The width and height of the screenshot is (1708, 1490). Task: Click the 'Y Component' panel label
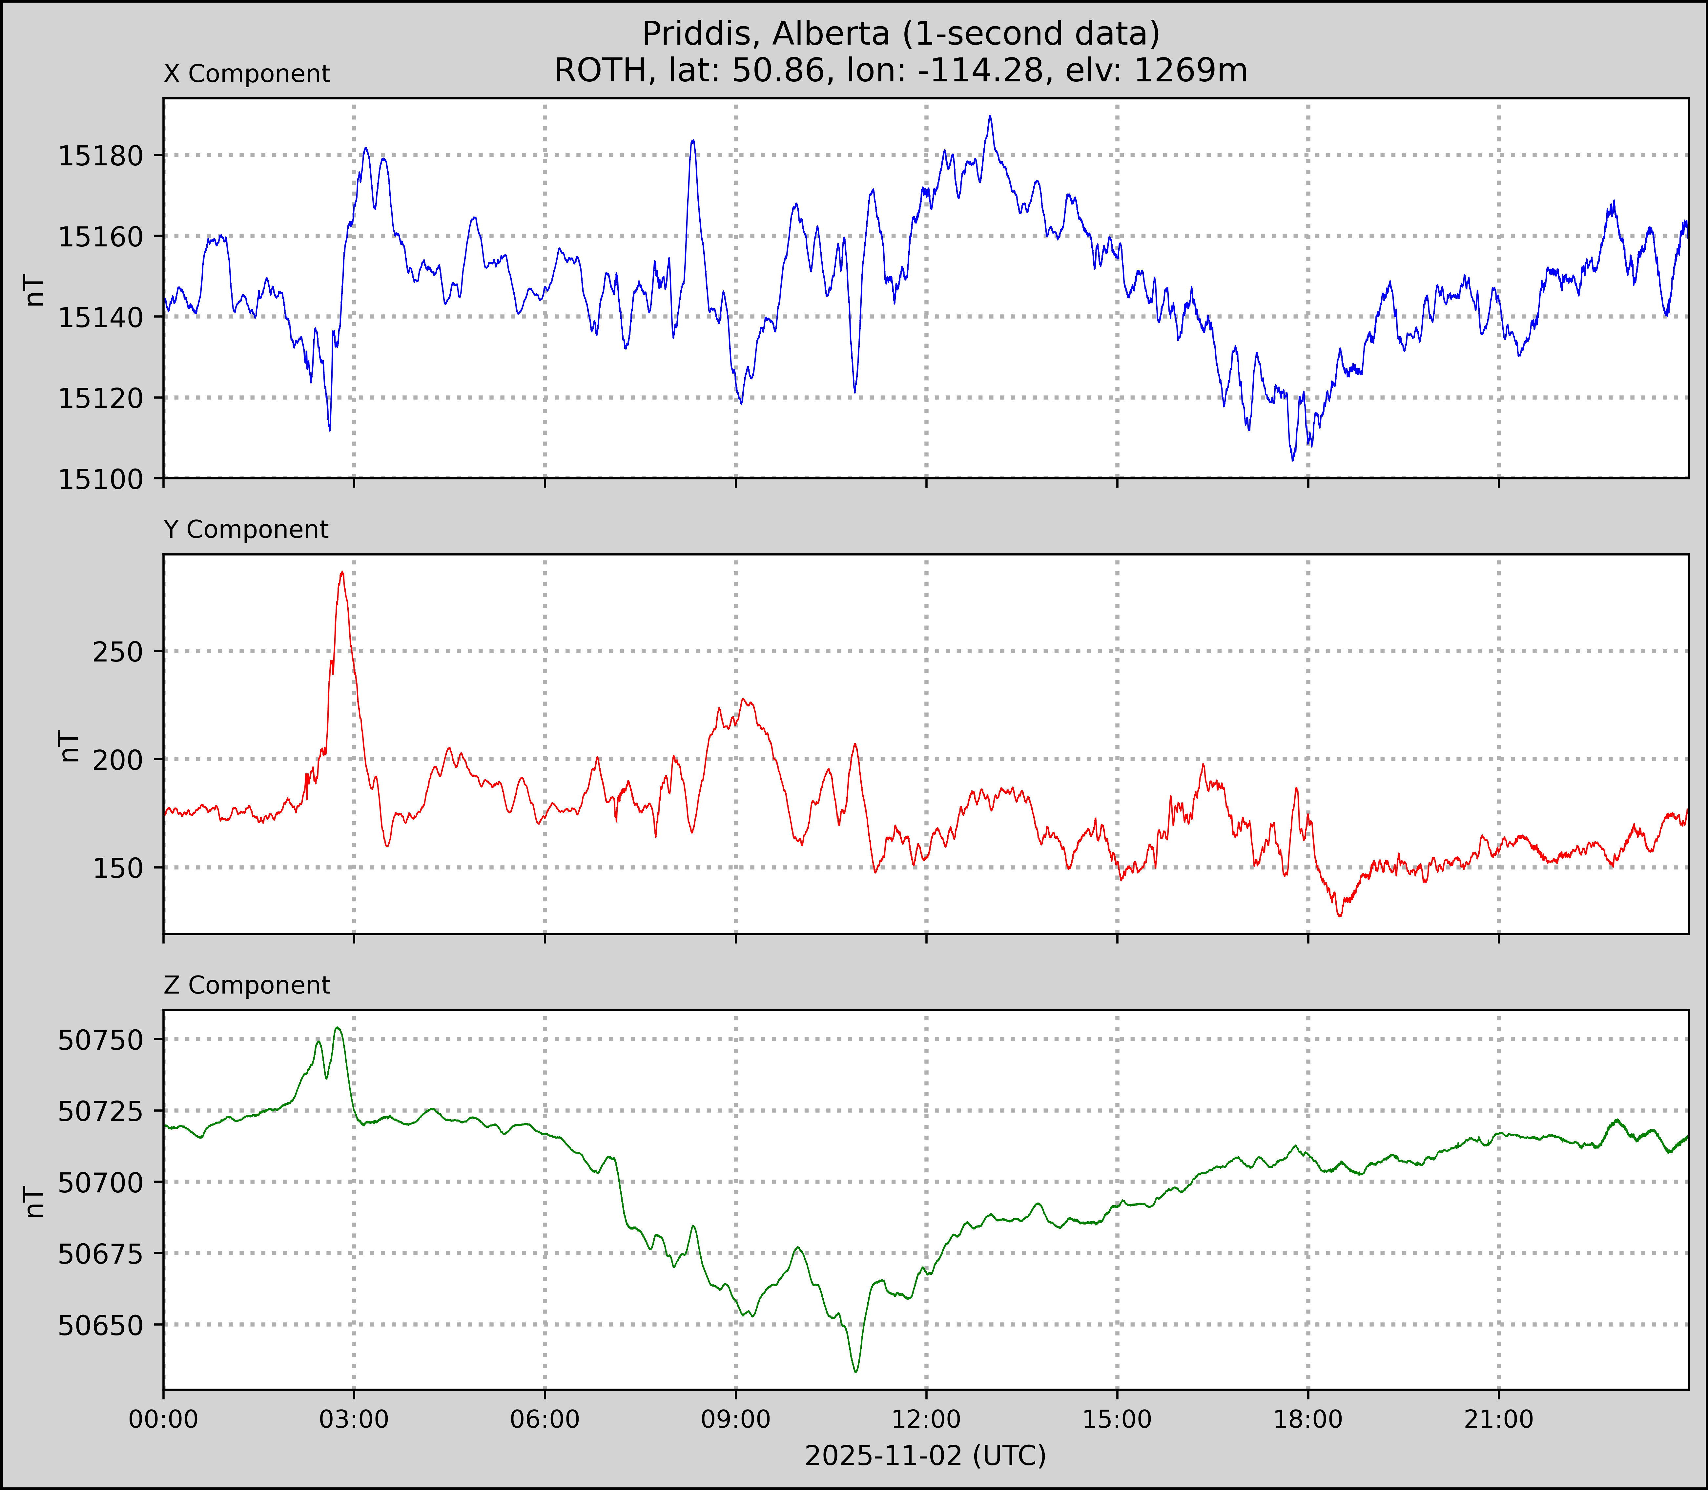click(x=246, y=530)
